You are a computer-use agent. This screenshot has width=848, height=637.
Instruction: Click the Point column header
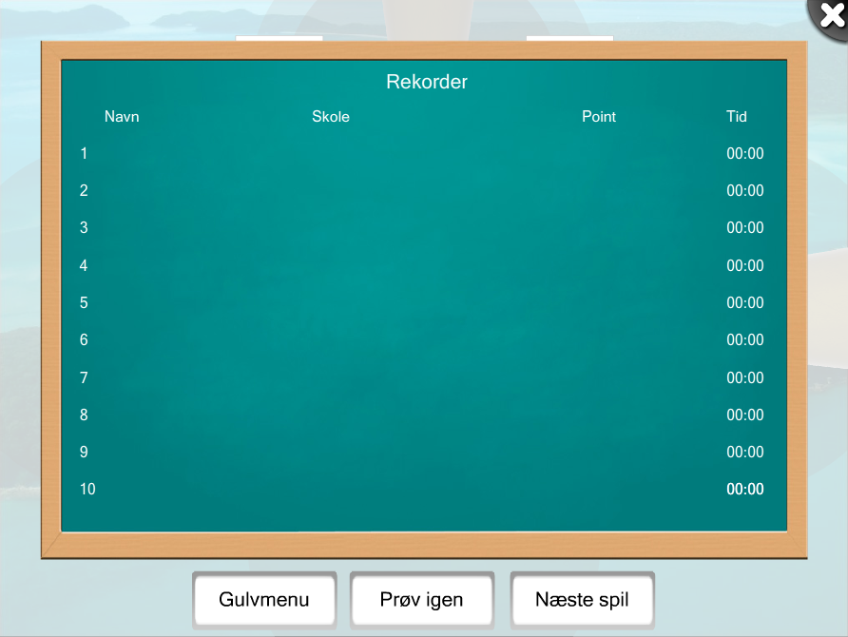[599, 117]
